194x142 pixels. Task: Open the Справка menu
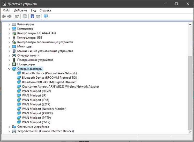click(45, 10)
